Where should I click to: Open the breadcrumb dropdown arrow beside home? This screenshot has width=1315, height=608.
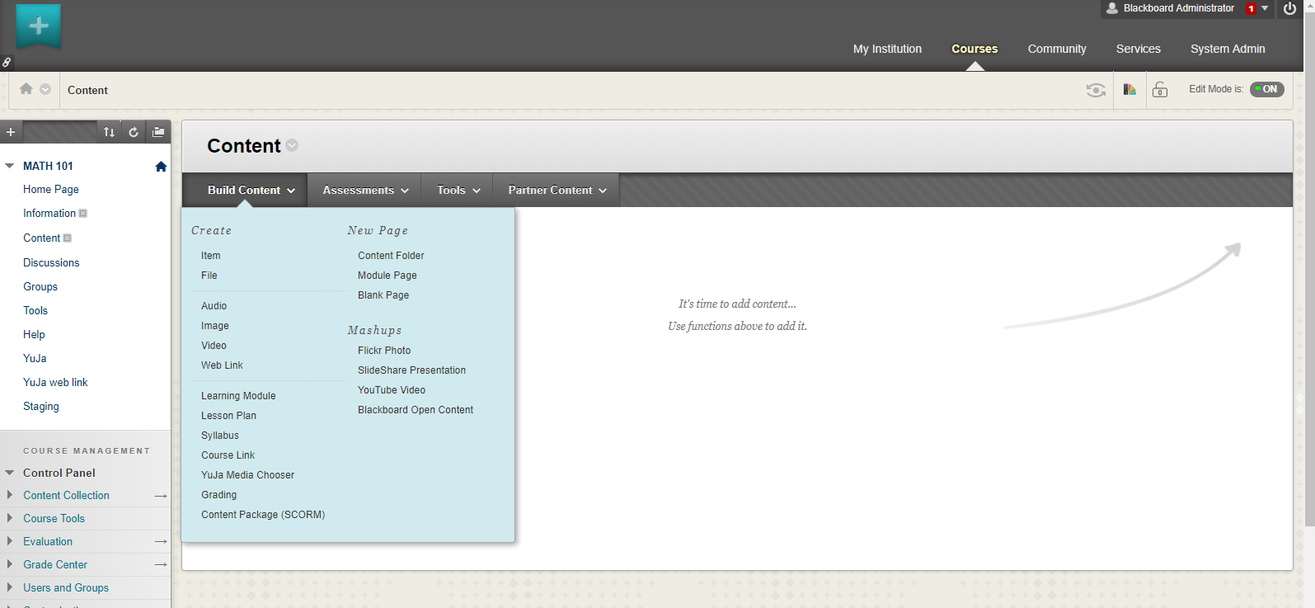pos(45,89)
